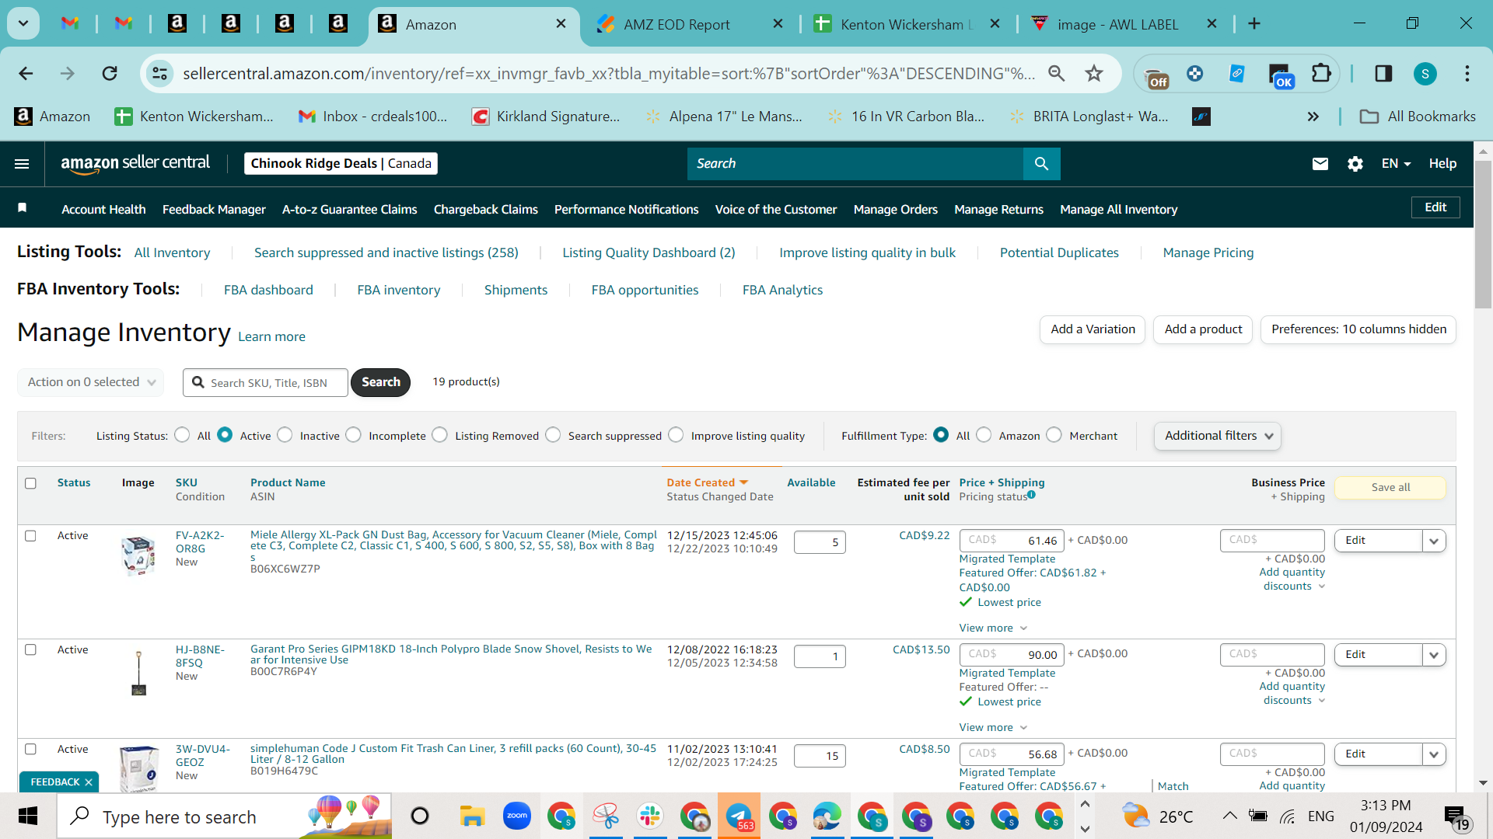1493x839 pixels.
Task: Open the tab search dropdown arrow
Action: (x=23, y=24)
